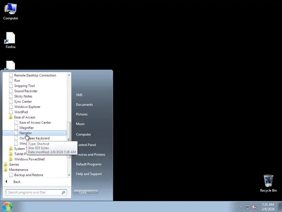Click the Backup and Restore file icon
The width and height of the screenshot is (282, 212).
[11, 175]
